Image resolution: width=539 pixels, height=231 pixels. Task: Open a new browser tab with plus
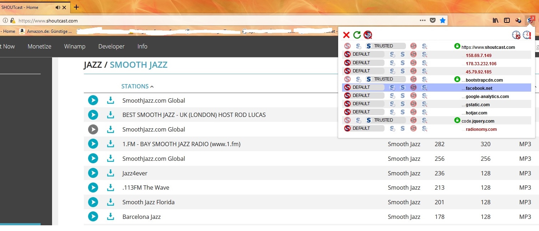click(76, 7)
